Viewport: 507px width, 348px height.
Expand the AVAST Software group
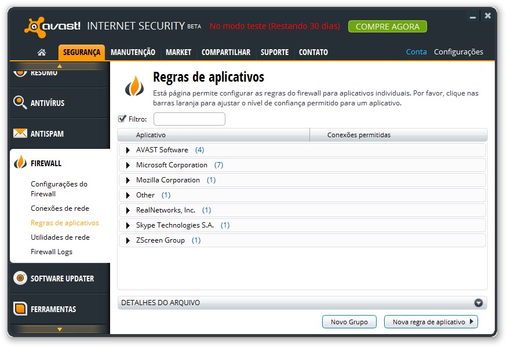[x=127, y=149]
